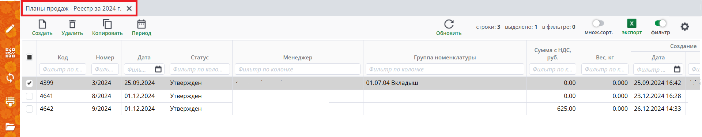Viewport: 702px width, 137px height.
Task: Toggle the select-all checkbox in header
Action: [x=30, y=57]
